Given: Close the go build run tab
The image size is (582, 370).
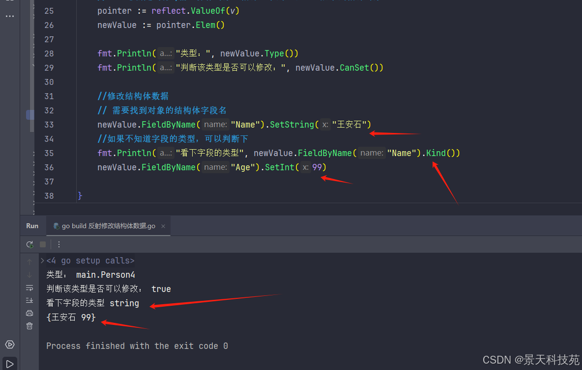Looking at the screenshot, I should tap(163, 226).
